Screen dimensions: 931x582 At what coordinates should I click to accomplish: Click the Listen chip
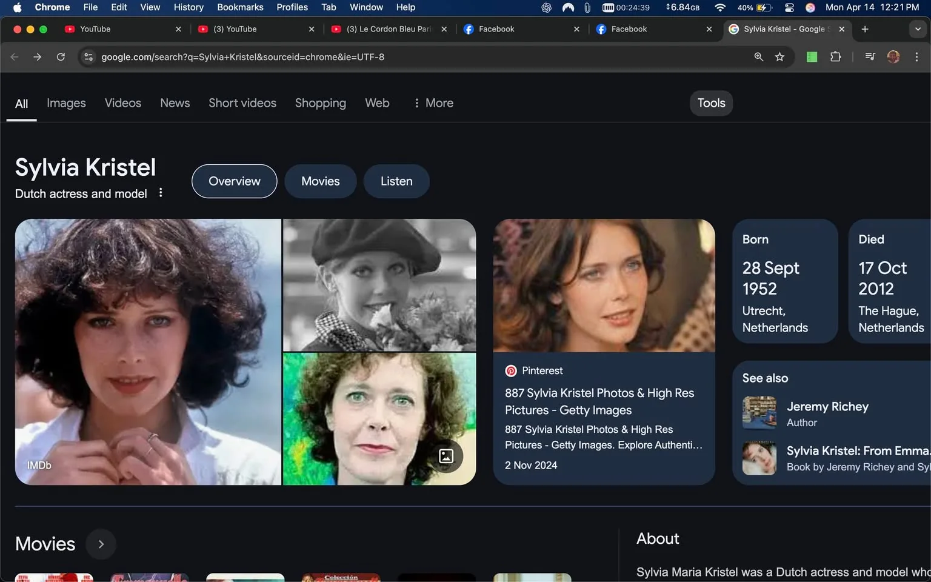point(396,181)
